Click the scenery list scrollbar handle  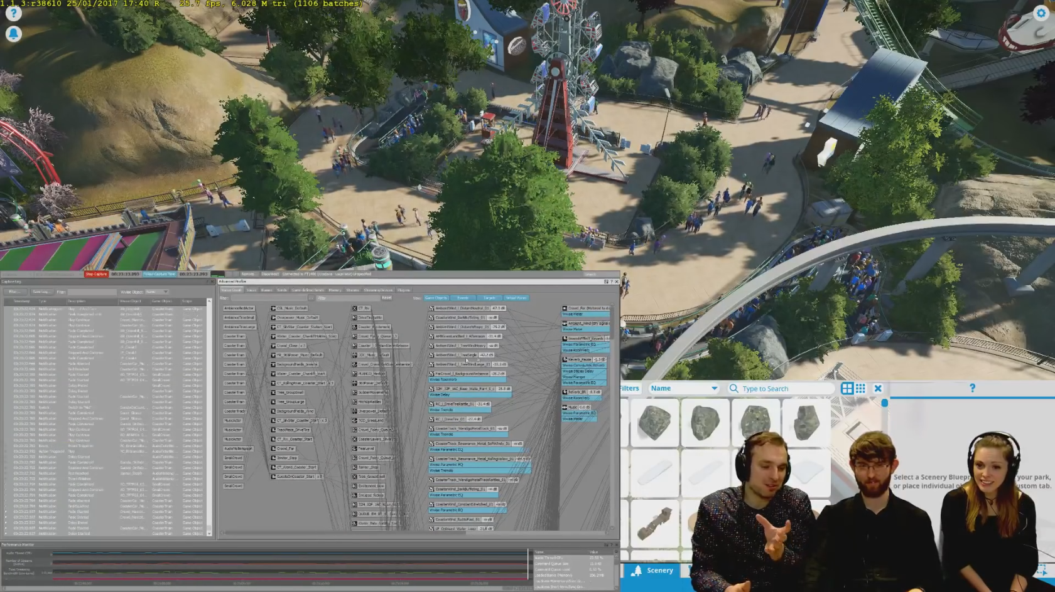pyautogui.click(x=885, y=403)
